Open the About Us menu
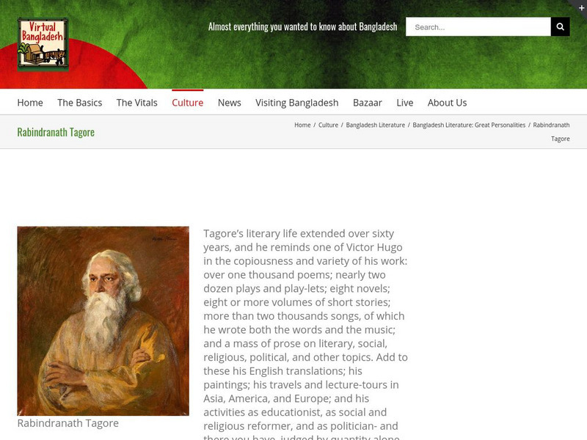This screenshot has height=440, width=587. (447, 103)
